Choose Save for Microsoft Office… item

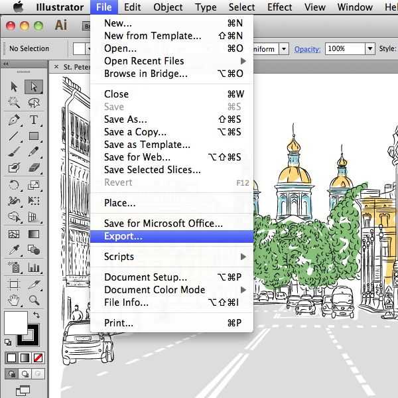coord(172,224)
